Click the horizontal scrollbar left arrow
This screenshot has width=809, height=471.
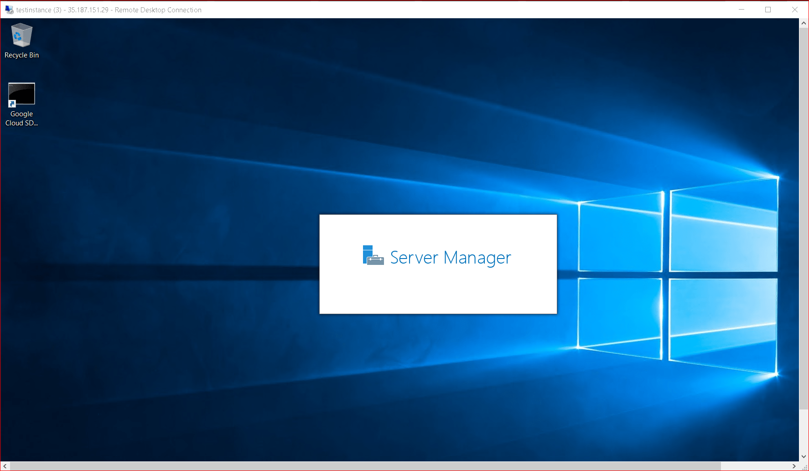coord(5,466)
